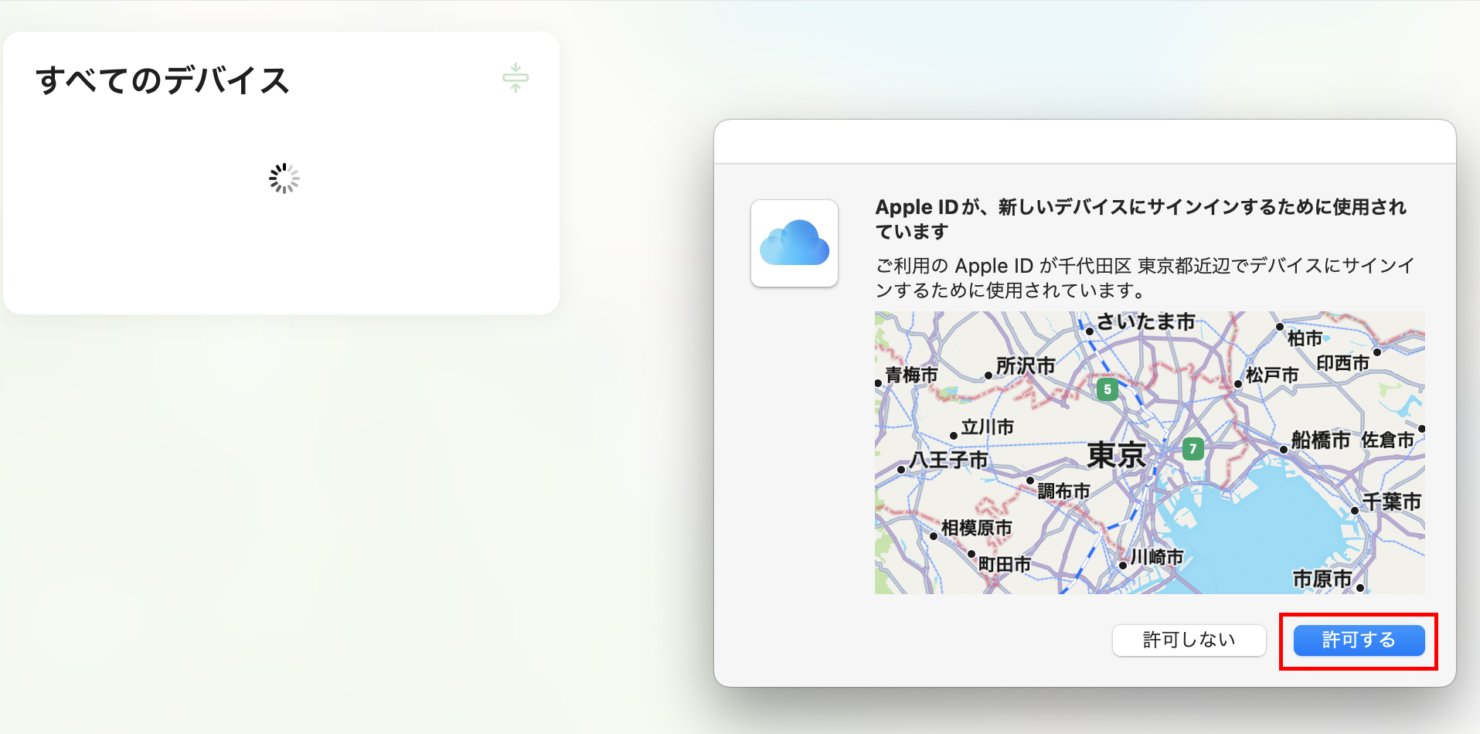Click the 印西市 label on the map
Viewport: 1480px width, 734px height.
pyautogui.click(x=1343, y=363)
